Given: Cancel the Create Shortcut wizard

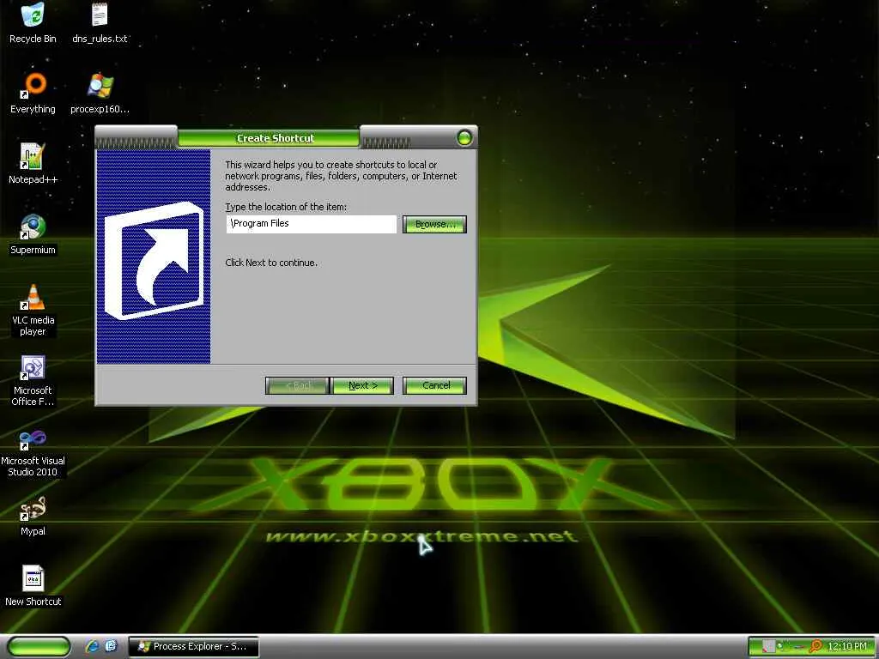Looking at the screenshot, I should [x=434, y=385].
